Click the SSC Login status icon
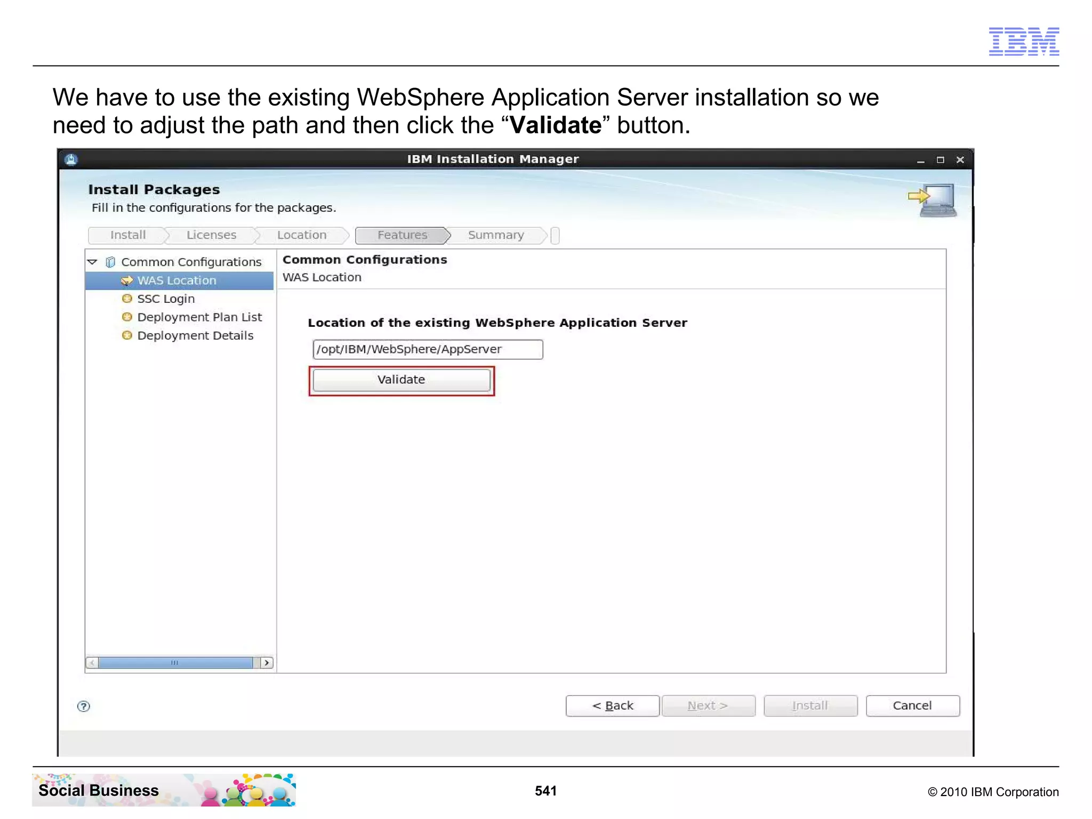This screenshot has width=1092, height=819. point(127,299)
